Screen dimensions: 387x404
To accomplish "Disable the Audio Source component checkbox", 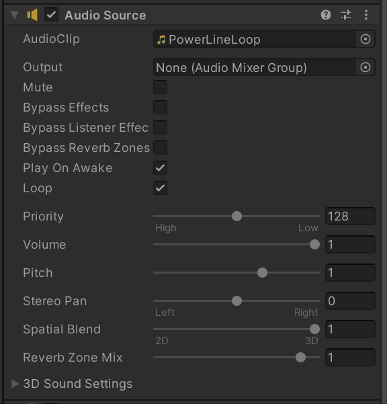I will click(x=51, y=15).
